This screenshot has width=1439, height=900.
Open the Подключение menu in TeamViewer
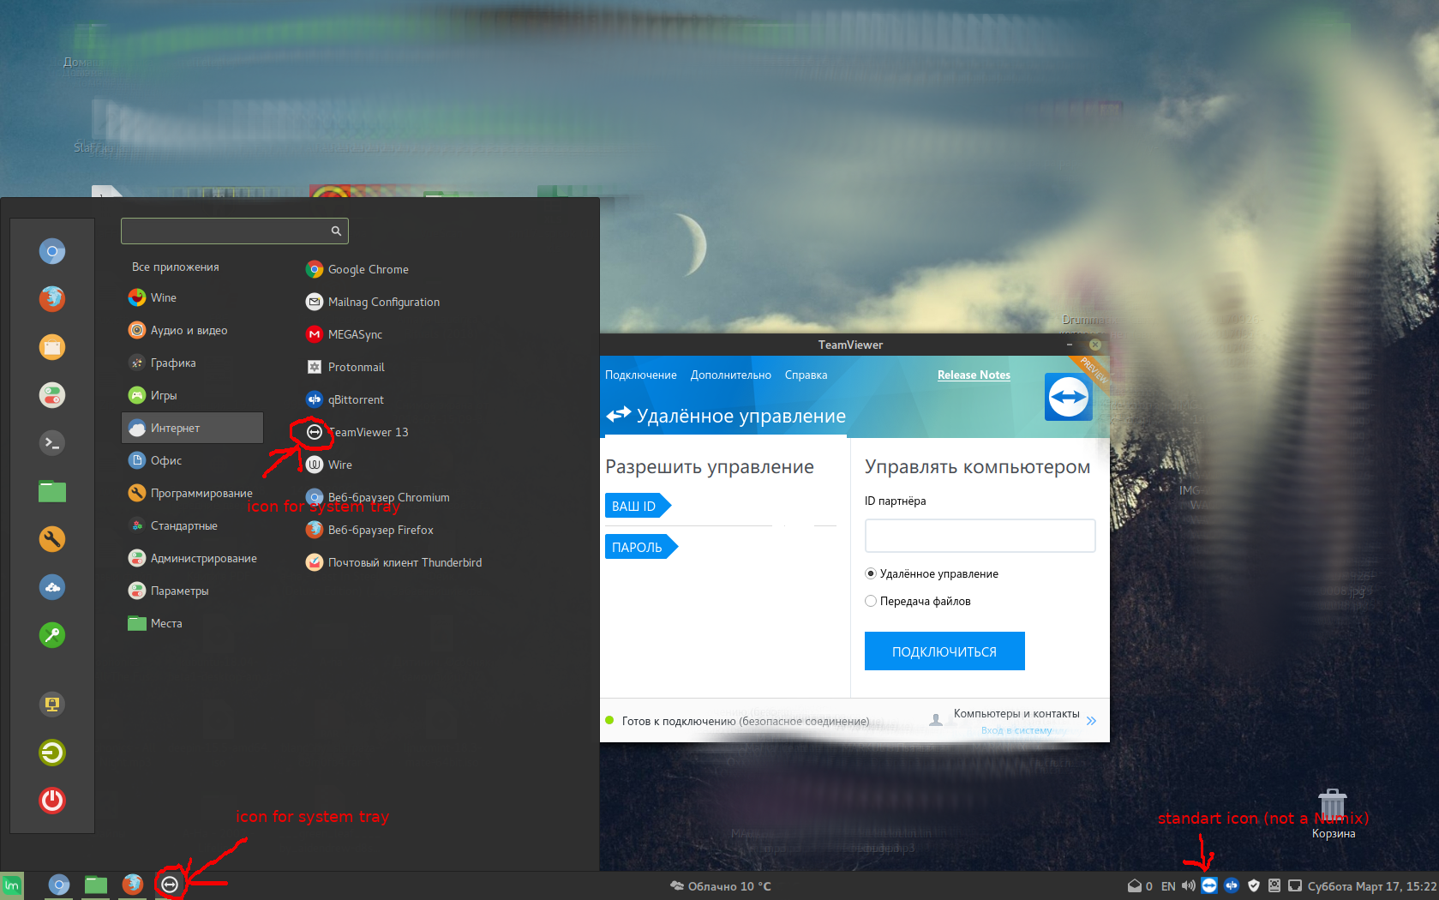(x=641, y=375)
